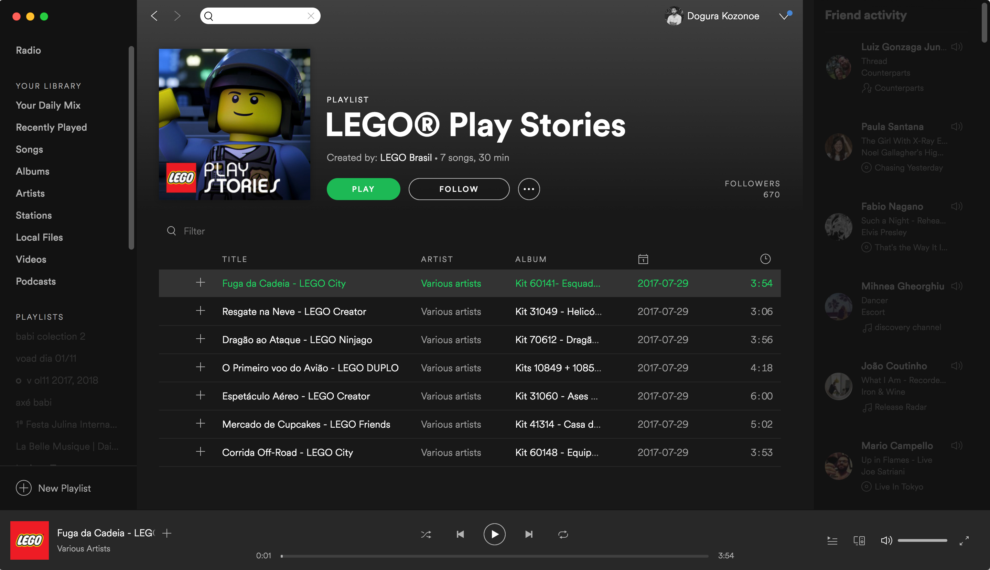Save O Primeiro voo do Avião track

pyautogui.click(x=200, y=367)
